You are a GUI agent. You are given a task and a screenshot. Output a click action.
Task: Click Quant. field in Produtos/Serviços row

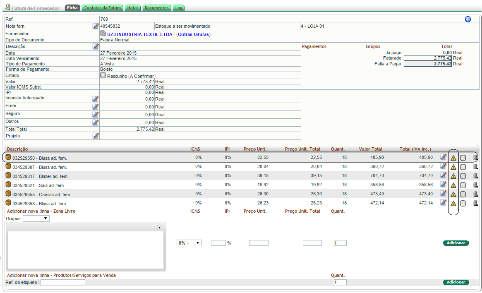(340, 282)
